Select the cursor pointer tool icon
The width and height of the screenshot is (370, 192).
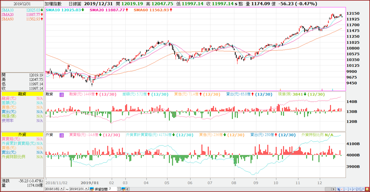pos(338,189)
